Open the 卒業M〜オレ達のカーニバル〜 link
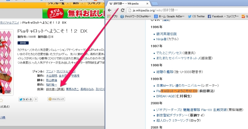Screen dimensions: 248x129 179,85
